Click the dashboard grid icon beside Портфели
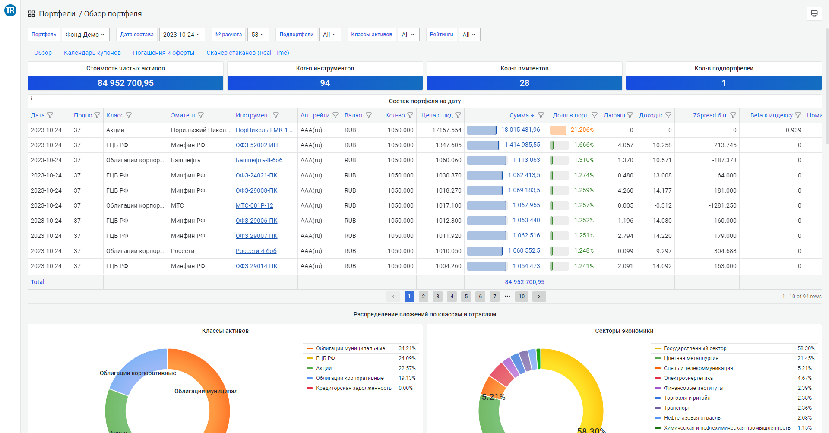 click(32, 14)
